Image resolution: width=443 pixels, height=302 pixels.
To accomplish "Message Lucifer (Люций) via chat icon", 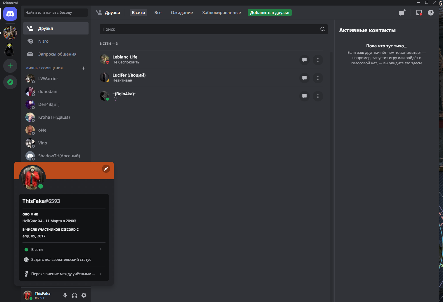I will pyautogui.click(x=304, y=78).
